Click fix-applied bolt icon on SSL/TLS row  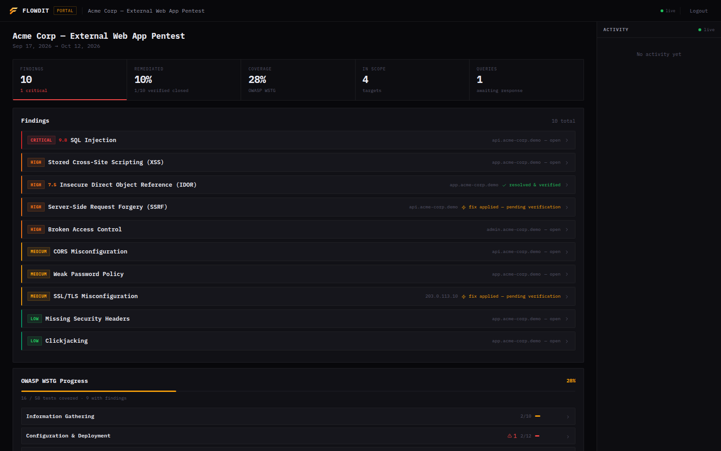click(464, 297)
